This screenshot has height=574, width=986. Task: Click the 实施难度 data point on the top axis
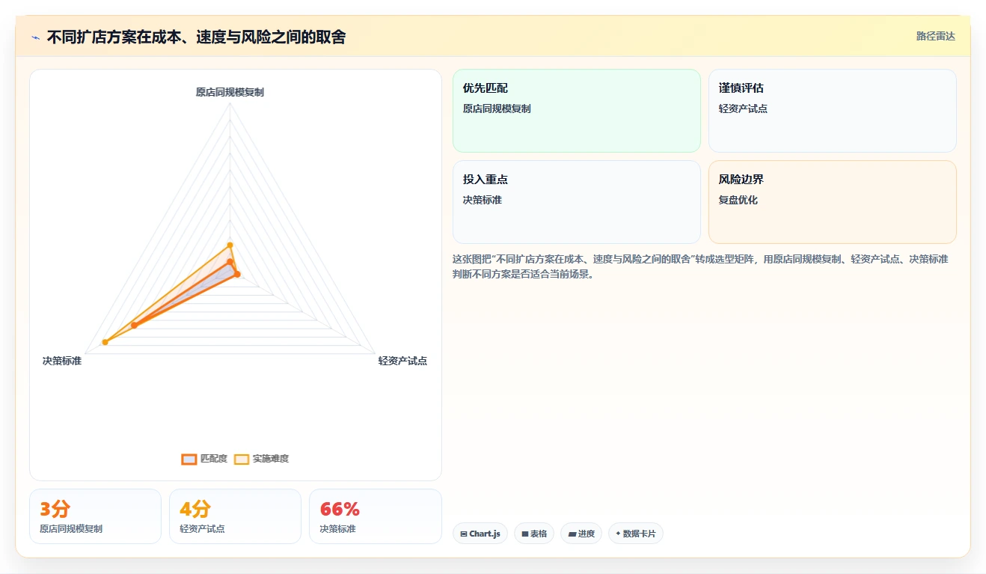coord(230,245)
